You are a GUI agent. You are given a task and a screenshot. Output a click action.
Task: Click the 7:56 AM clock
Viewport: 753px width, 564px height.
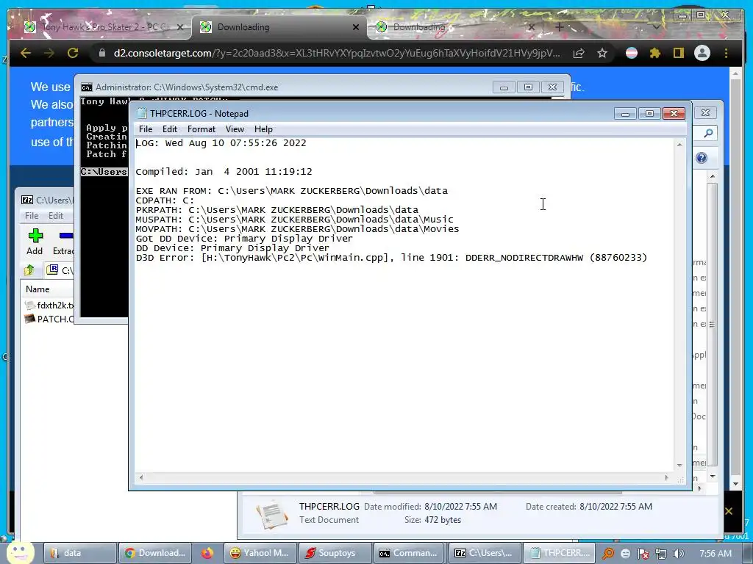click(715, 554)
